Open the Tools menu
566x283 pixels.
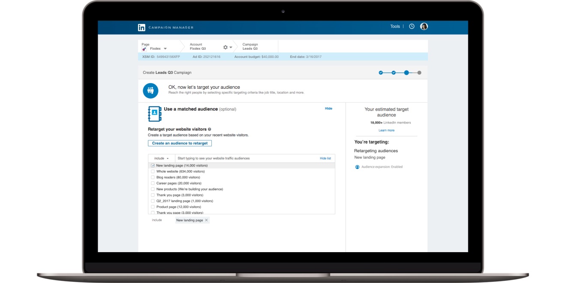tap(395, 27)
